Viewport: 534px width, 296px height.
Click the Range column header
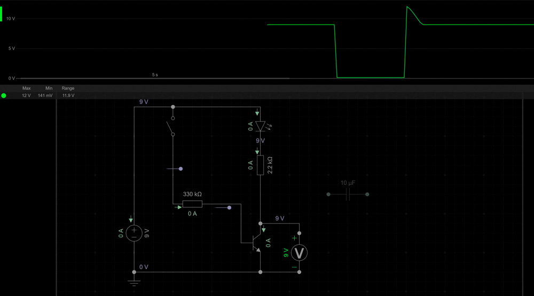[68, 88]
